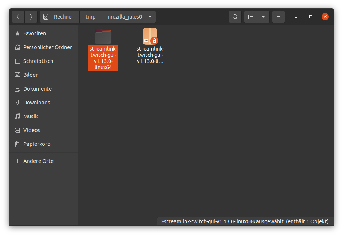Screen dimensions: 343x236
Task: Click the Downloads arrow icon
Action: pos(17,103)
